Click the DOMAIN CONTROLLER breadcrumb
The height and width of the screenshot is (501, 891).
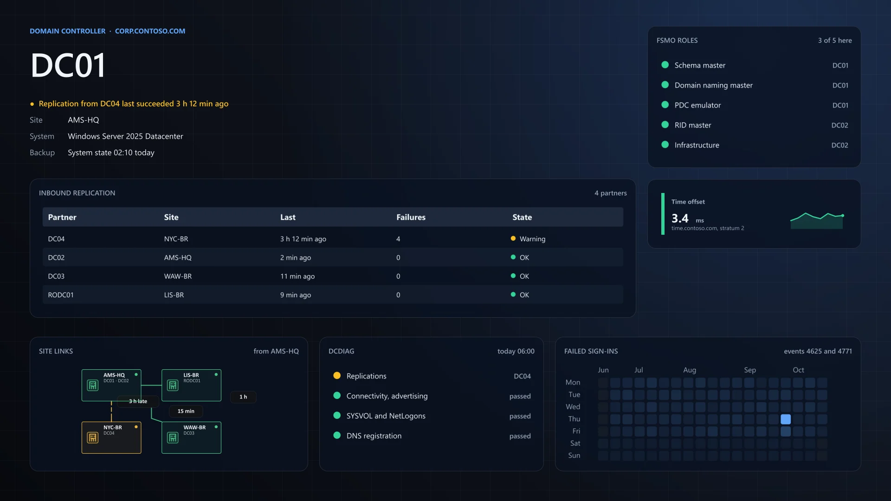click(x=67, y=31)
